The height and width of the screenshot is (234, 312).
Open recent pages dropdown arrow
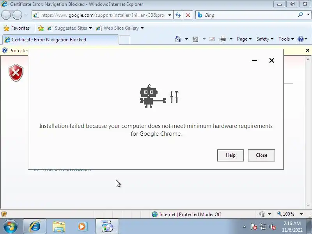click(26, 15)
